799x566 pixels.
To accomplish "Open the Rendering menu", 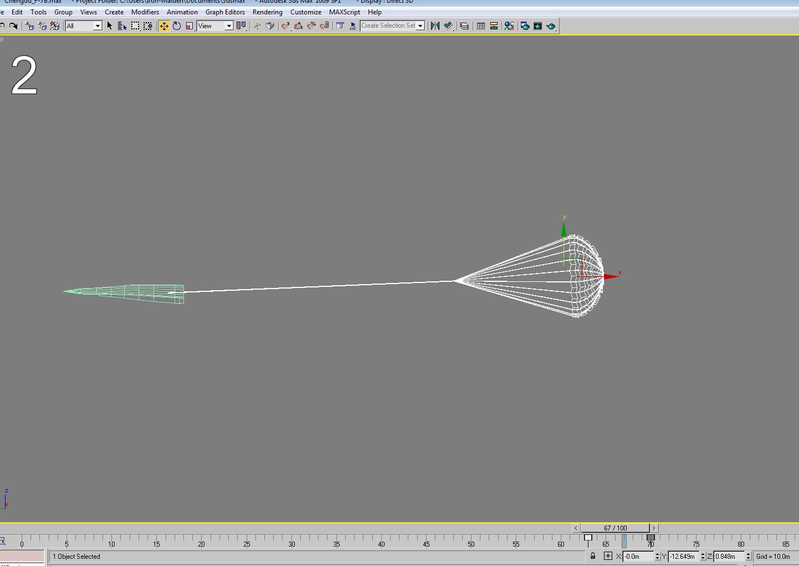I will point(268,12).
